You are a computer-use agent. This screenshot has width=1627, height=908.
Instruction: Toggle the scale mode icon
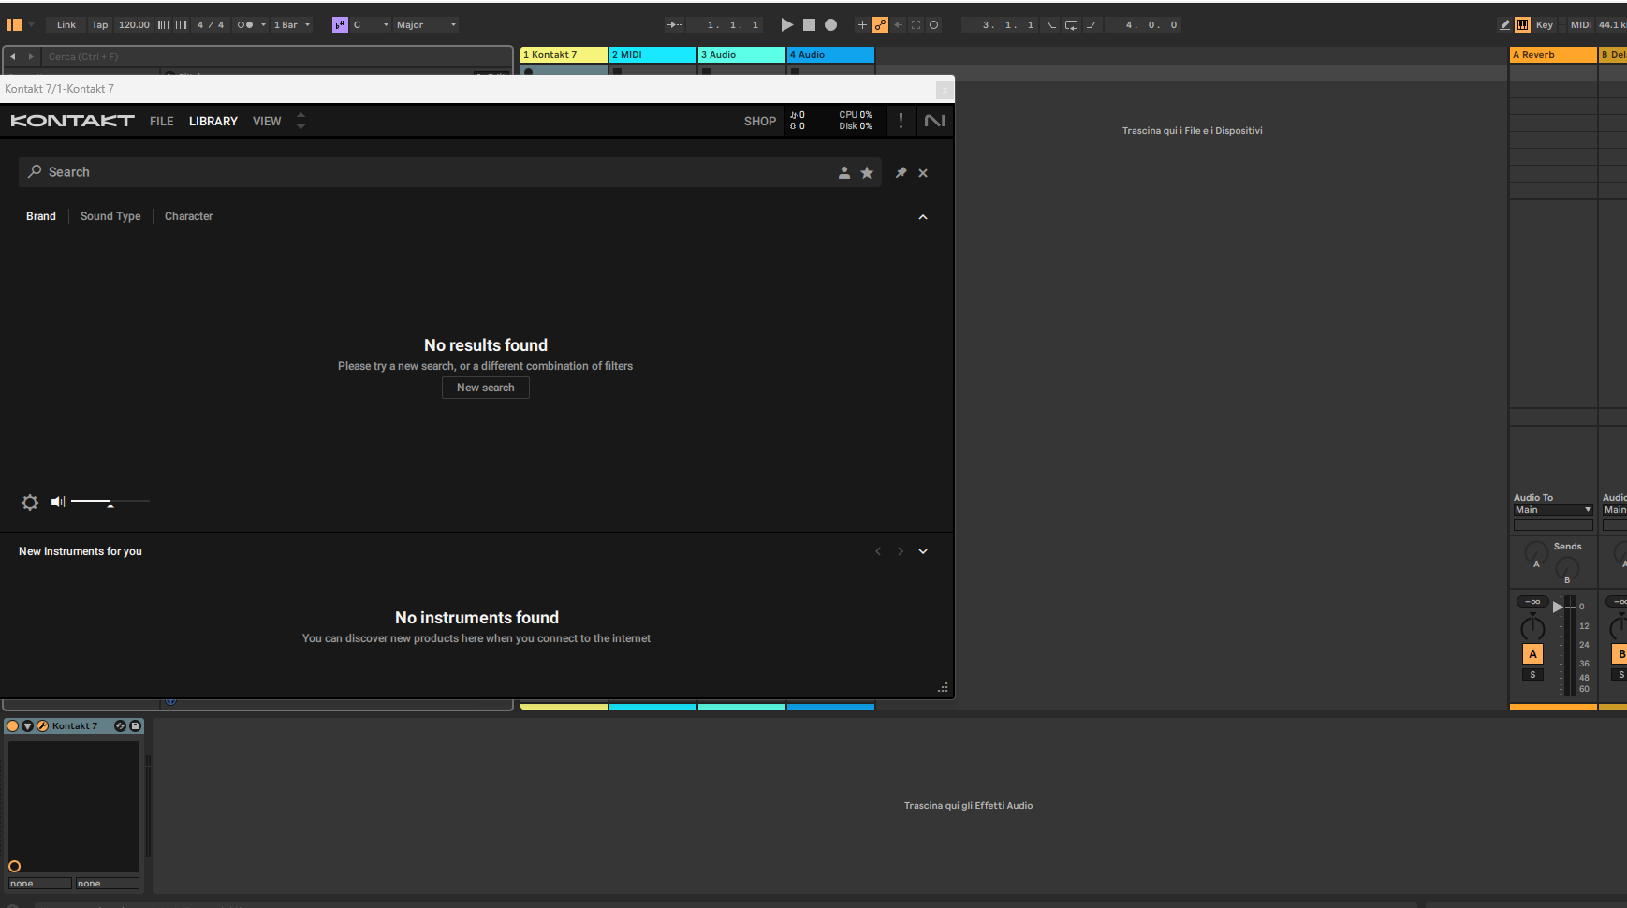pos(340,25)
